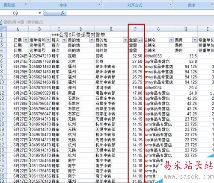This screenshot has width=214, height=183.
Task: Open the 日期 filter dropdown
Action: 26,40
